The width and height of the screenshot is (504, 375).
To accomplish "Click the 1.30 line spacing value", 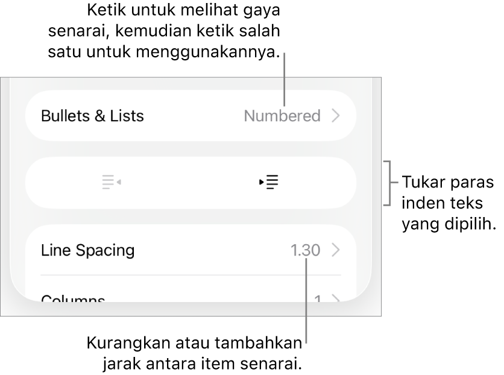I will pos(305,250).
